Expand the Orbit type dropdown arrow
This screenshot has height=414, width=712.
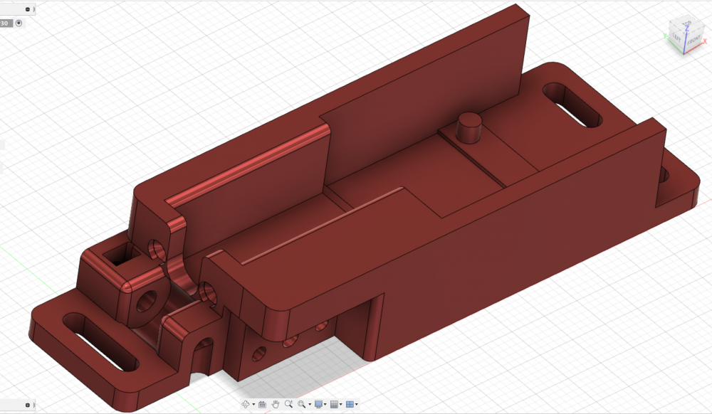[253, 404]
